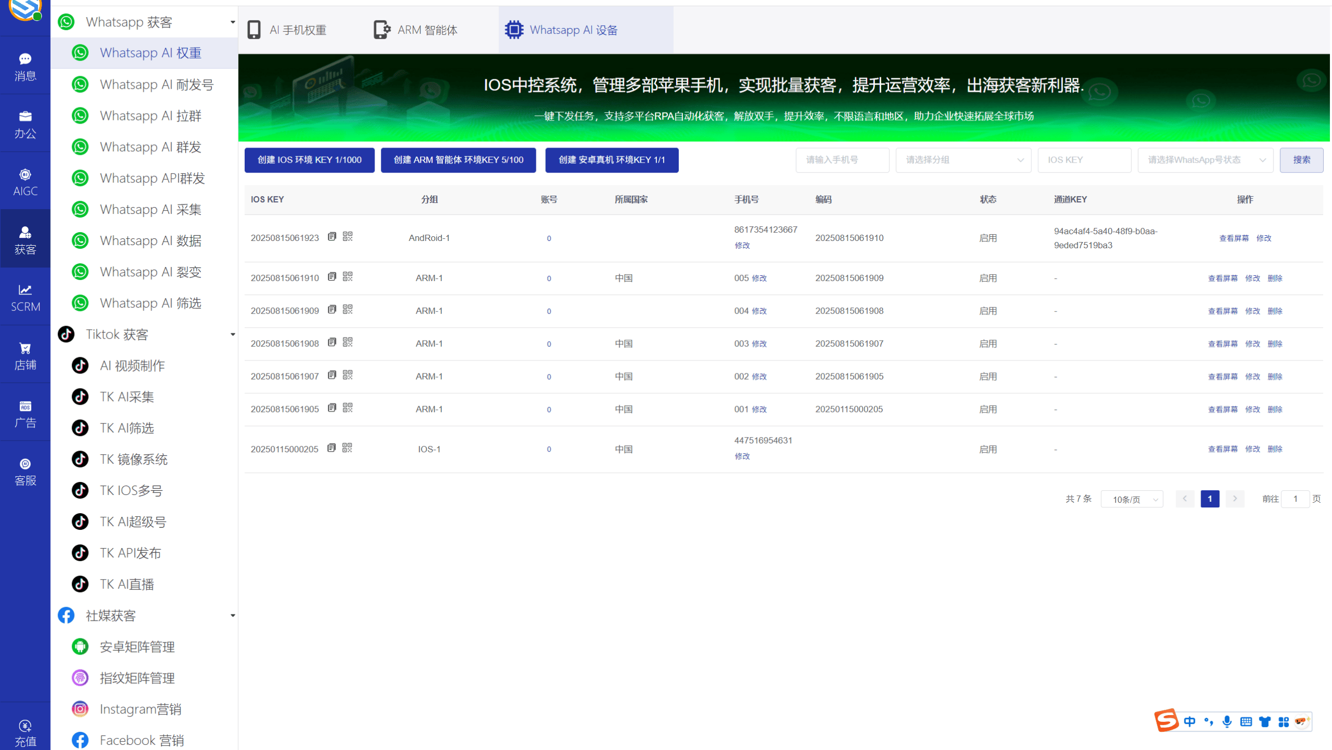
Task: Open the 消息 section in the left sidebar
Action: [x=25, y=66]
